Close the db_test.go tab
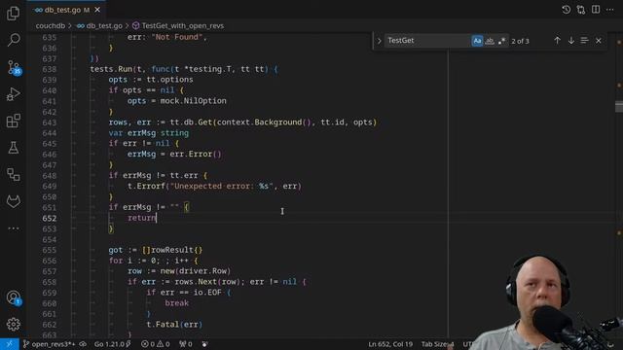 click(97, 10)
